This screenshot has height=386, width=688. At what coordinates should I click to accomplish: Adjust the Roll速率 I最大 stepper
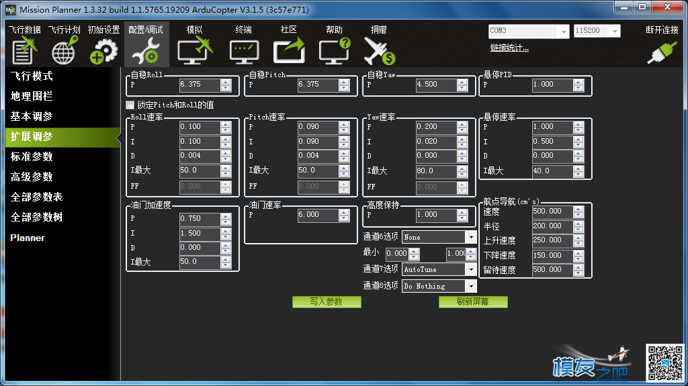coord(226,171)
